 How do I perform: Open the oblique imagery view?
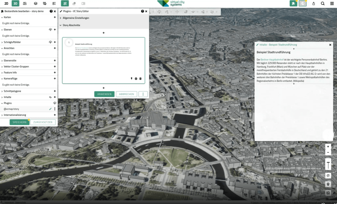25,3
